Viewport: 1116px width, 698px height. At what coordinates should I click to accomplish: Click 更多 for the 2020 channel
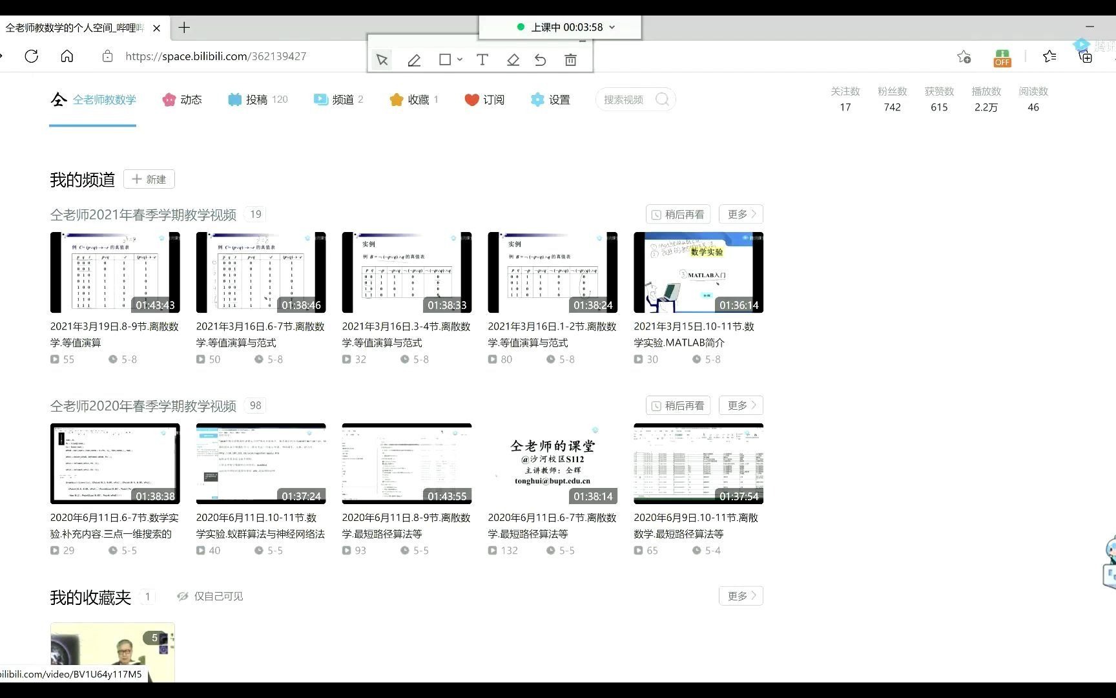click(x=741, y=406)
